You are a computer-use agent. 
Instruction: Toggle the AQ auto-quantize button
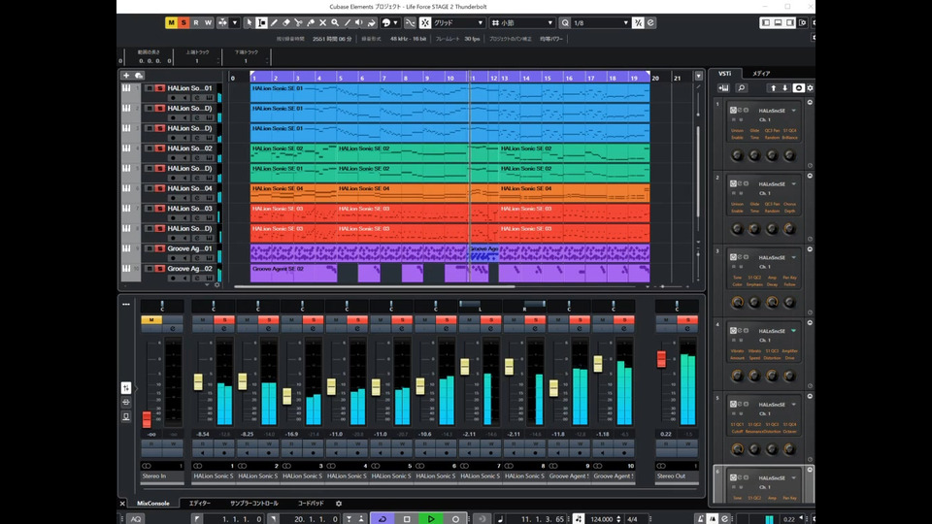pyautogui.click(x=136, y=518)
